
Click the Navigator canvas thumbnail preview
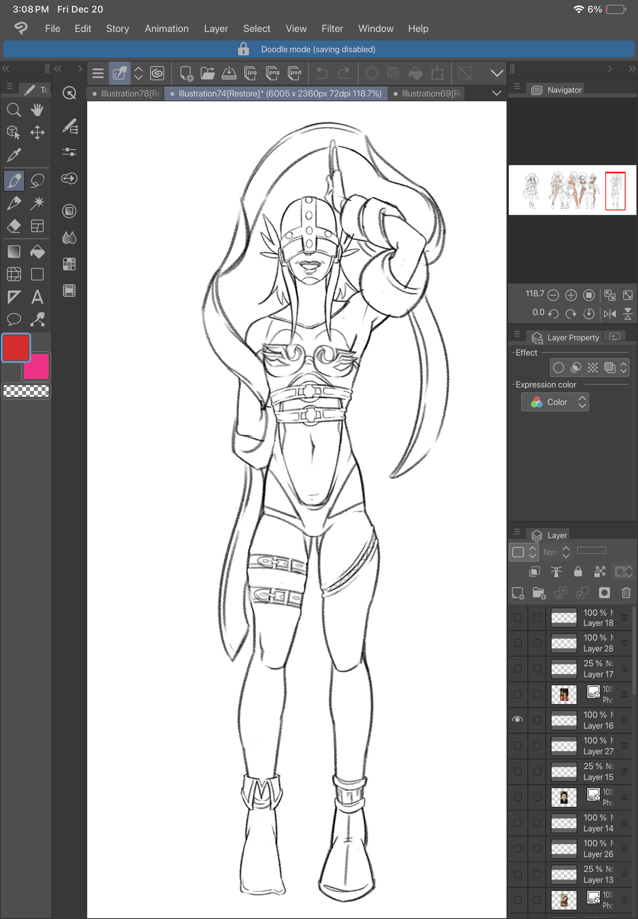click(572, 190)
